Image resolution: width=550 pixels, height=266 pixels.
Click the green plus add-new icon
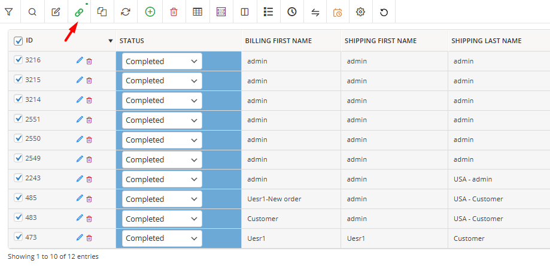(150, 12)
